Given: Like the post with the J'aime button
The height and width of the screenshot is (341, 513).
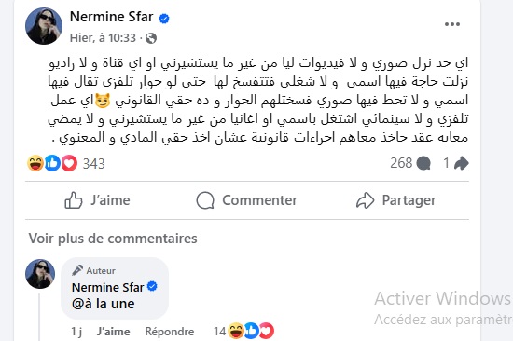Looking at the screenshot, I should point(97,200).
